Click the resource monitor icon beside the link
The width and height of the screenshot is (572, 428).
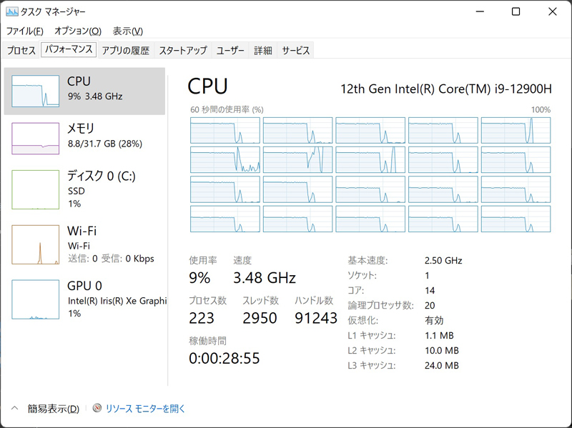pos(96,407)
